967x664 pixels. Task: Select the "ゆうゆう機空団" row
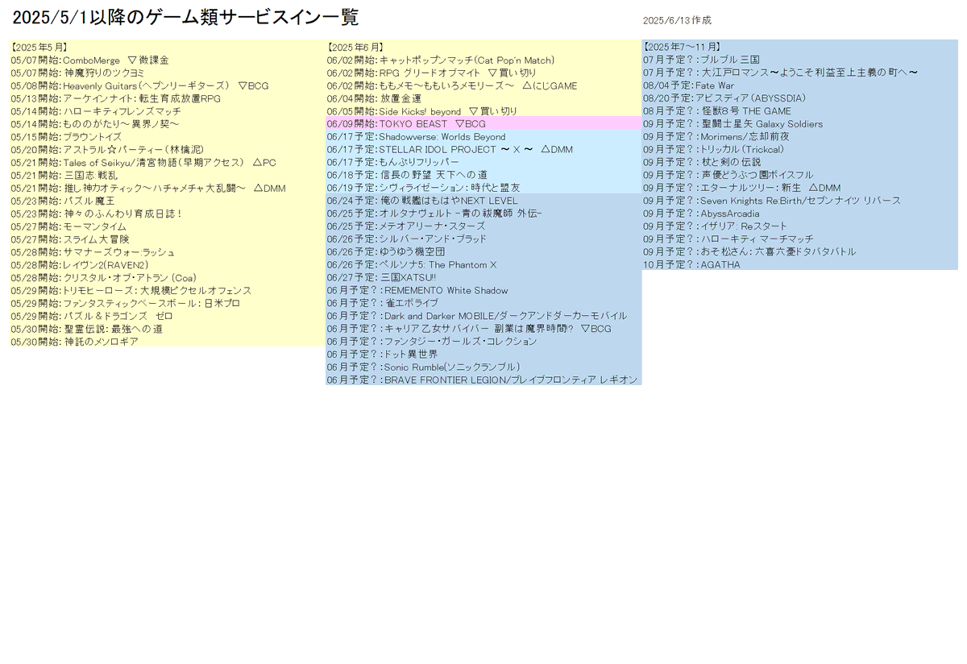tap(483, 252)
